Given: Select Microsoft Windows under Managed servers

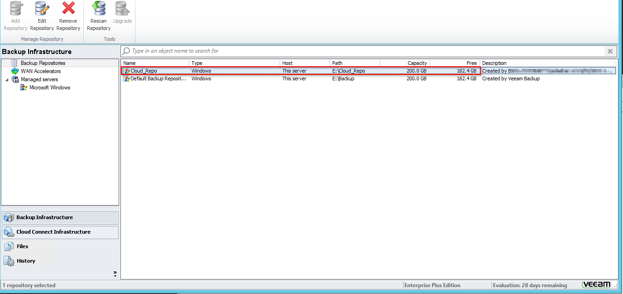Looking at the screenshot, I should click(50, 88).
